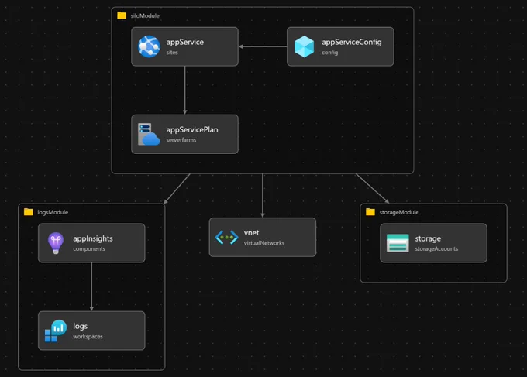Click the 'components' resource type text

89,248
